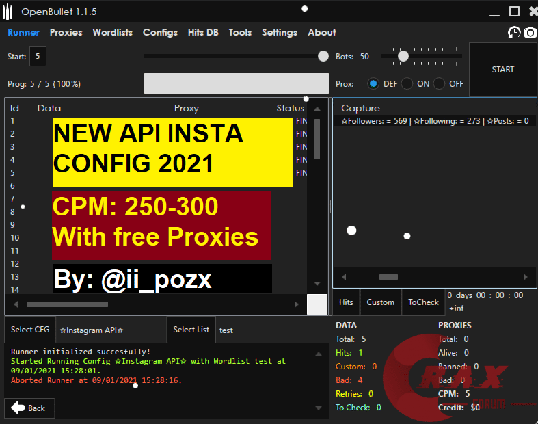Choose the OFF proxy radio option
This screenshot has height=424, width=538.
click(439, 83)
